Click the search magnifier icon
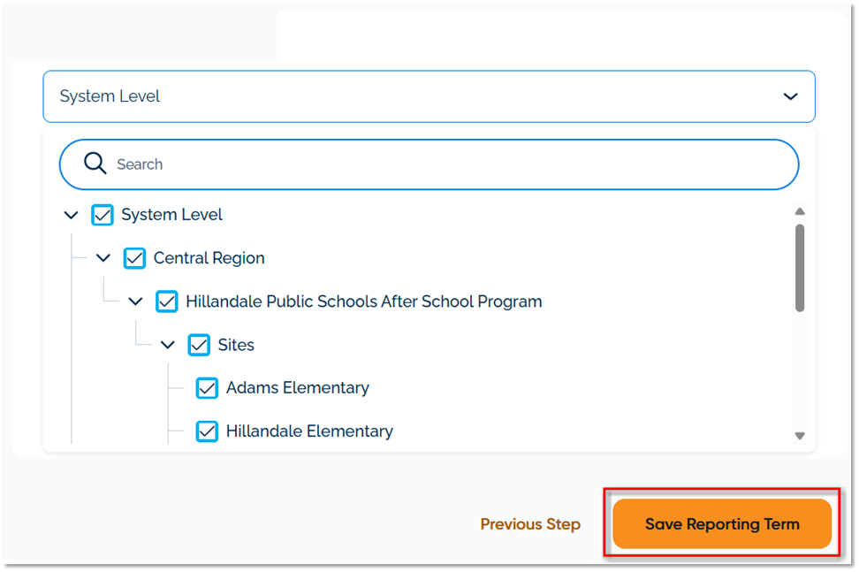Screen dimensions: 859x572 95,164
